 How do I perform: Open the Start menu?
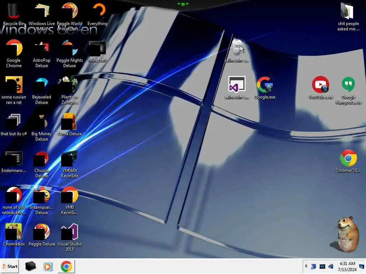10,266
